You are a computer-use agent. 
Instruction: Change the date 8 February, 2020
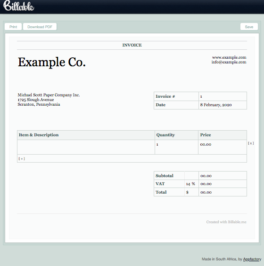click(x=216, y=105)
